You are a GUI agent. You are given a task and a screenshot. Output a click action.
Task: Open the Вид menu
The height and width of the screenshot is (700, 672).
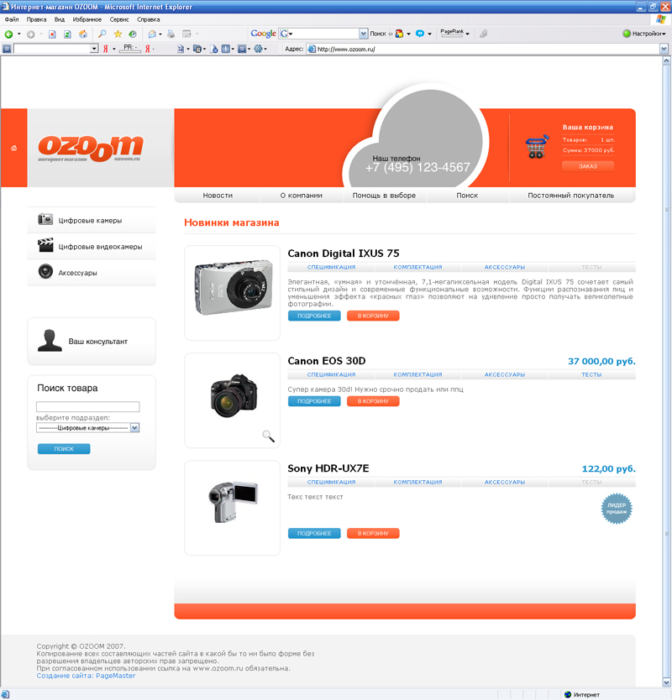[x=60, y=19]
